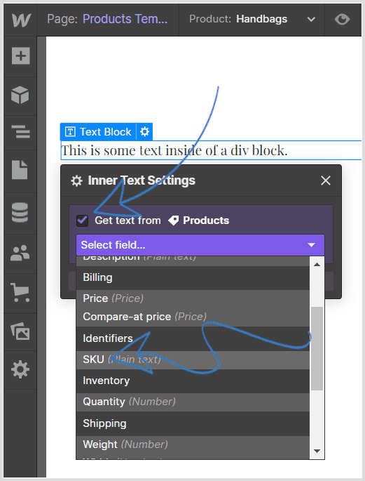Screen dimensions: 365x481
Task: Click the field list scrollbar down arrow
Action: tap(317, 451)
